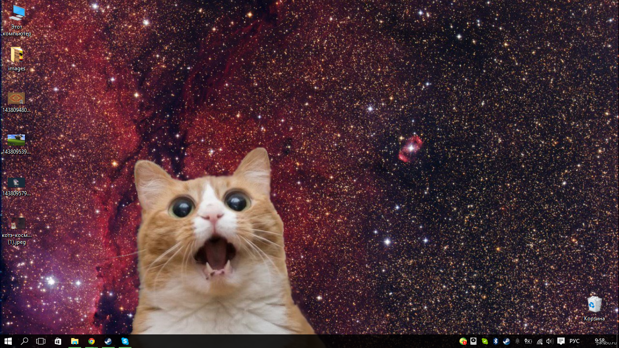Open the green Skype status tray icon

click(x=484, y=341)
